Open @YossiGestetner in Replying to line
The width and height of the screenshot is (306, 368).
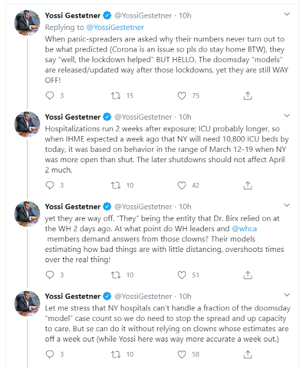pyautogui.click(x=115, y=27)
